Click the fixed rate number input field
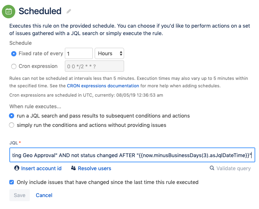 (79, 54)
